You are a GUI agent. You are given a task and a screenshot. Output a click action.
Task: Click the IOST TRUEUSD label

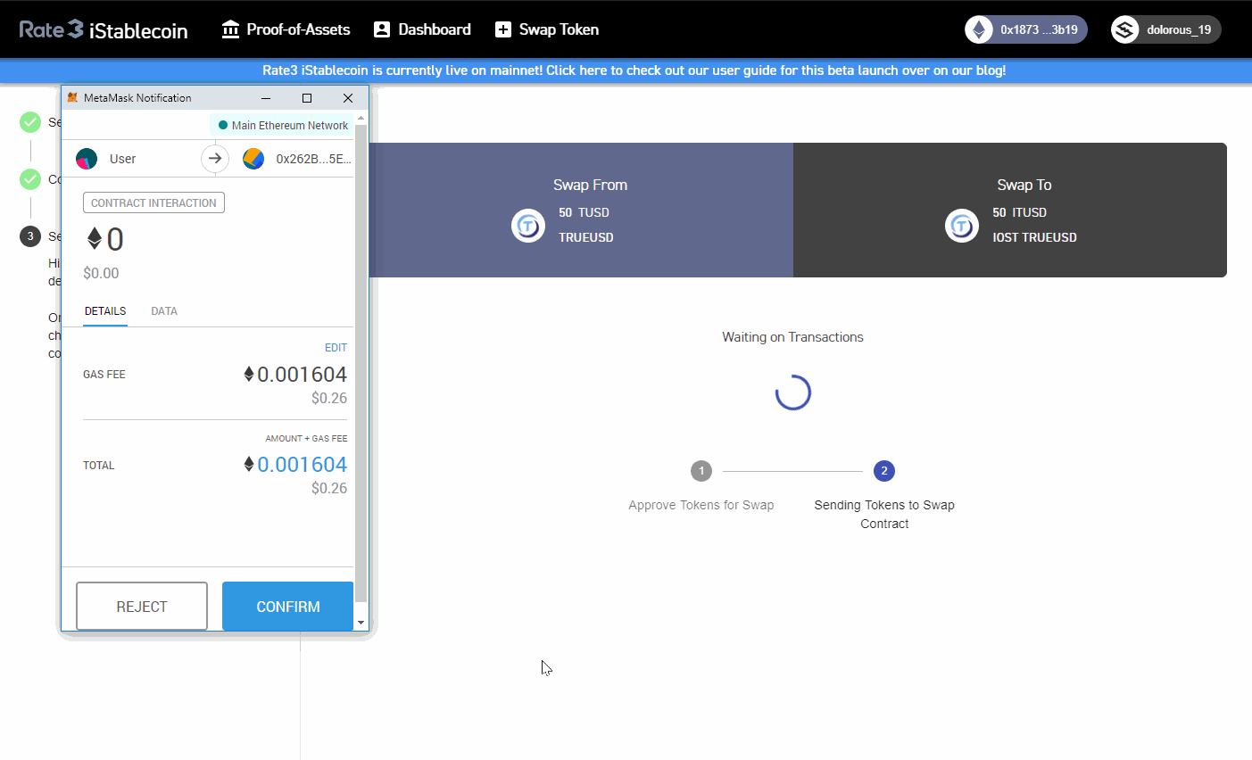click(1034, 237)
